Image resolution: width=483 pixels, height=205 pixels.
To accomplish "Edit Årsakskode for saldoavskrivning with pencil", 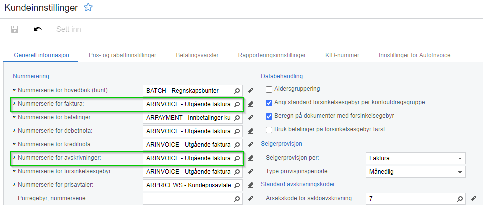I will tap(474, 198).
